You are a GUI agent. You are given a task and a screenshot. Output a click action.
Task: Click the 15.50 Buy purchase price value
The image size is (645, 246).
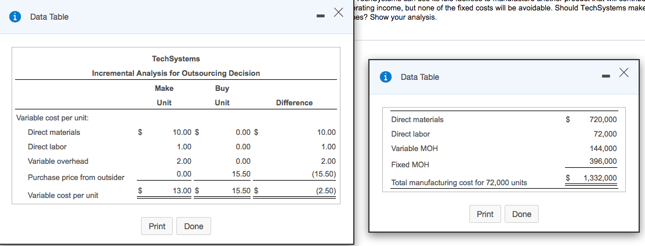click(241, 174)
